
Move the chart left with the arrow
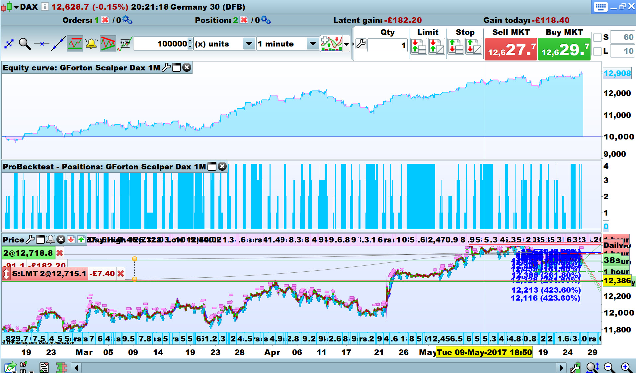coord(77,368)
